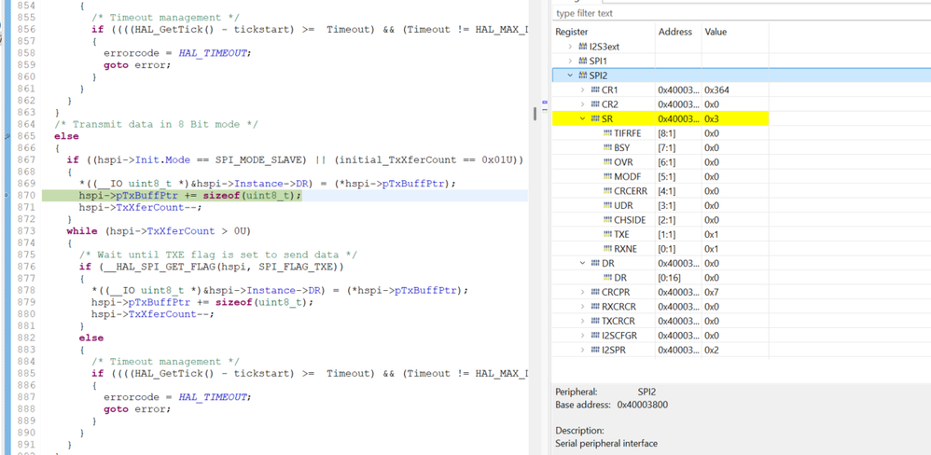Click the CRCPR register icon

(595, 292)
